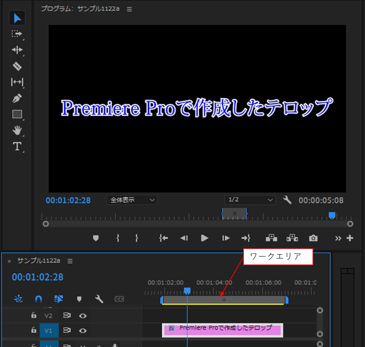
Task: Click the timeline timecode 00:01:02:28
Action: [x=38, y=277]
